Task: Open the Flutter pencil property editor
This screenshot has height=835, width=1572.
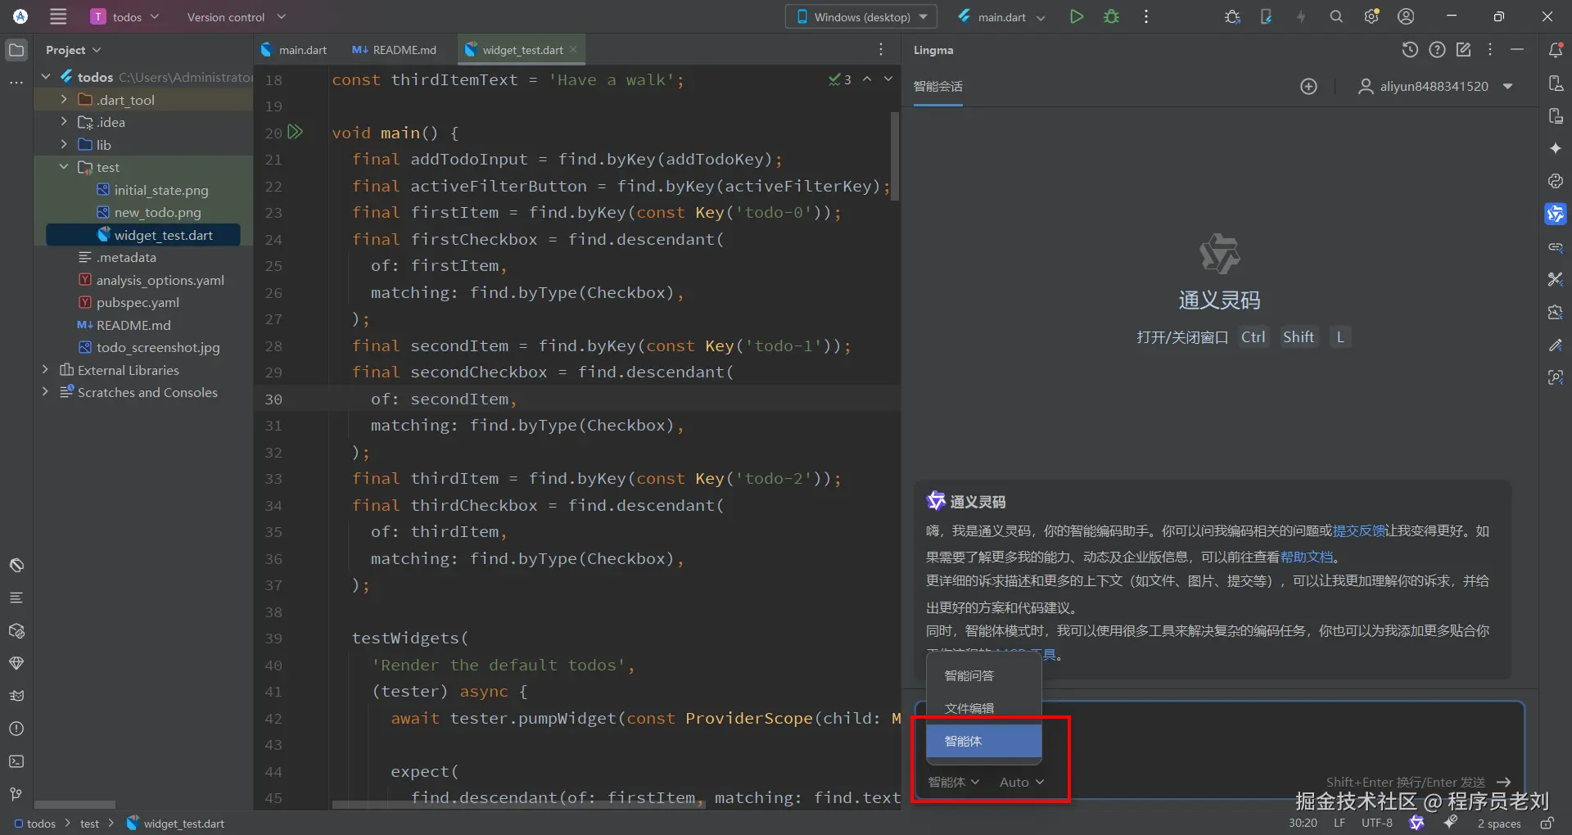Action: coord(1556,345)
